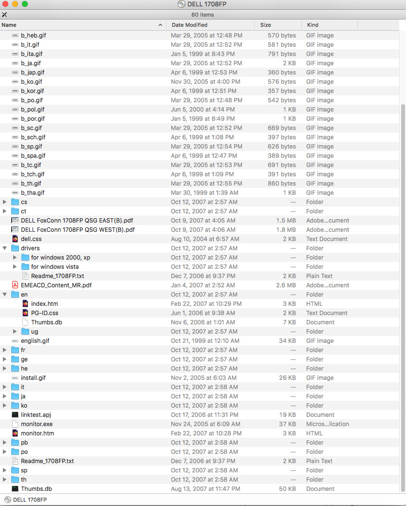Select the monitor.exe file icon
The image size is (406, 506).
click(x=15, y=424)
